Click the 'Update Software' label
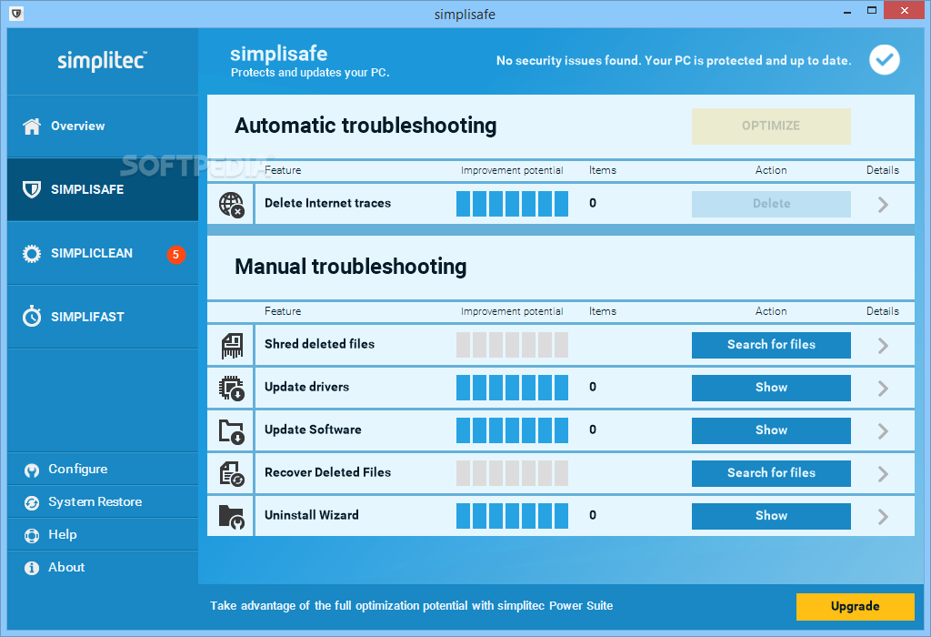931x637 pixels. coord(313,430)
